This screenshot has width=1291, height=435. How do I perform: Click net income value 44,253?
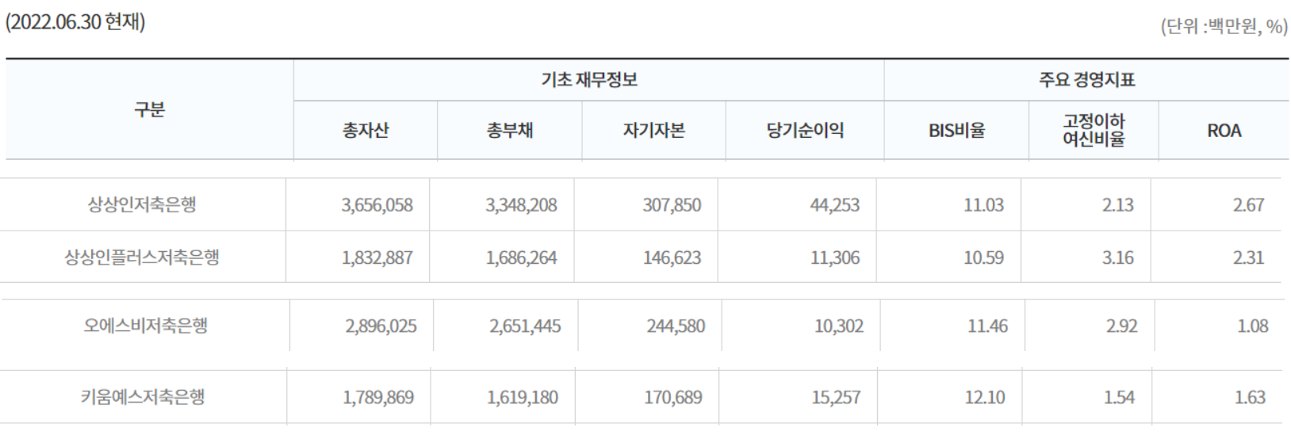tap(835, 205)
